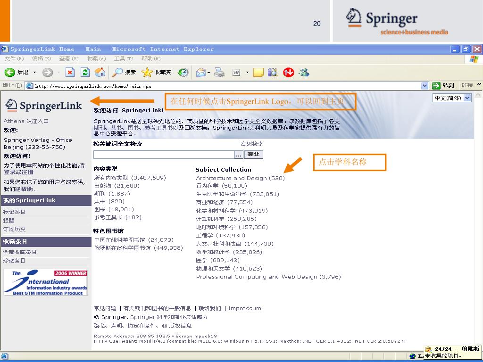Click the address bar URL field
483x362 pixels.
pos(227,86)
